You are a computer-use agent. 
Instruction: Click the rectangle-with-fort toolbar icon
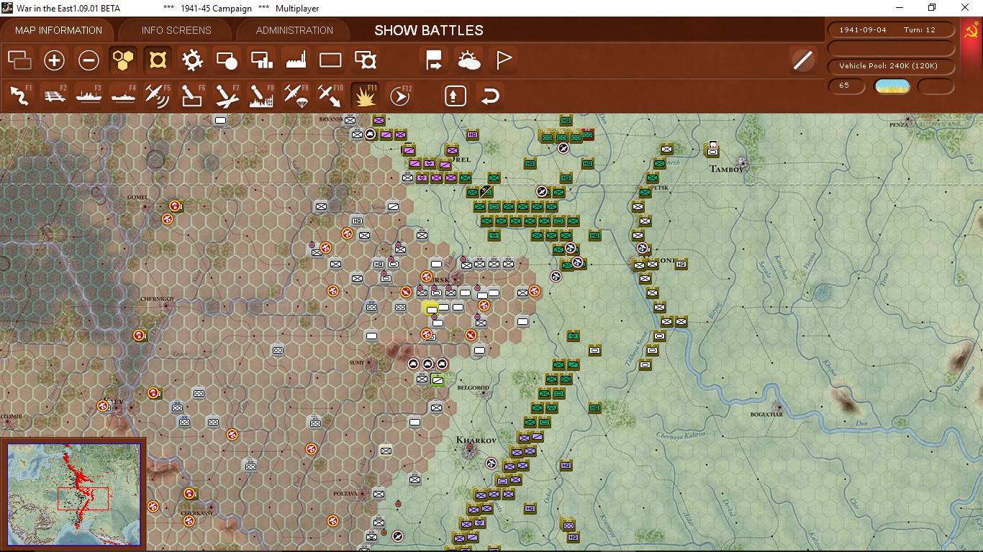click(366, 60)
